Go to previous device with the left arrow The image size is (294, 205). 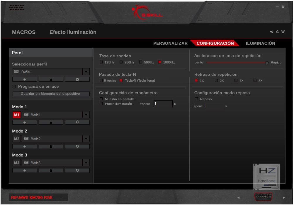(x=238, y=197)
